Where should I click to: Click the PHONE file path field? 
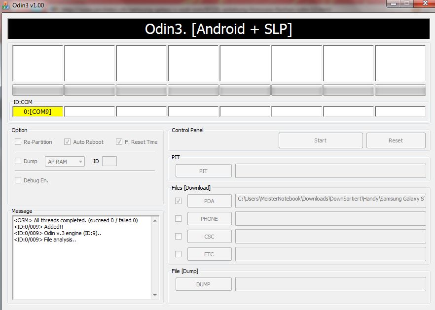[330, 219]
